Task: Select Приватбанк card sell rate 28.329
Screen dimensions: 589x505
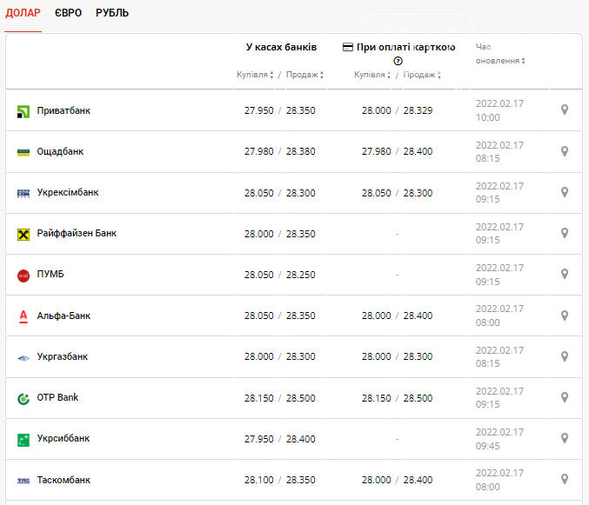Action: (418, 110)
